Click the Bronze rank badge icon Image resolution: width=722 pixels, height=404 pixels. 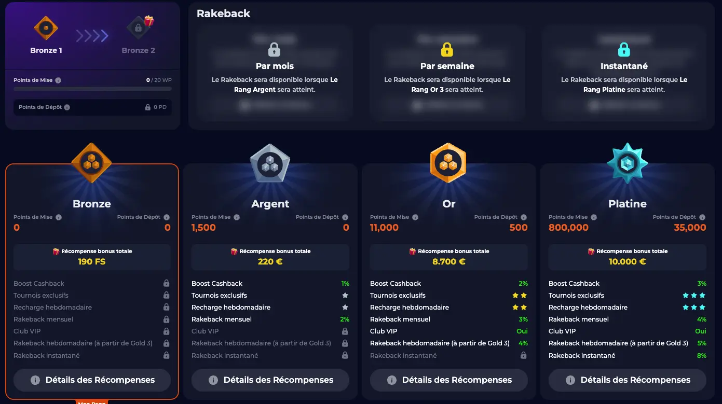coord(91,163)
